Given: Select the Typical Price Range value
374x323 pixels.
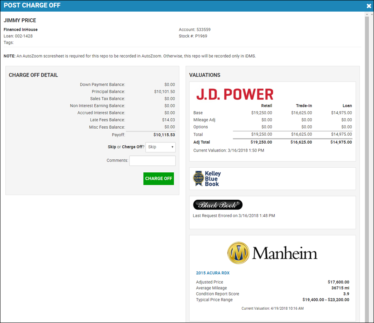Looking at the screenshot, I should 326,300.
